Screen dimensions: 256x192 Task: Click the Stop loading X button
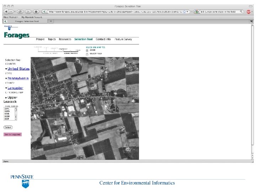[x=28, y=12]
